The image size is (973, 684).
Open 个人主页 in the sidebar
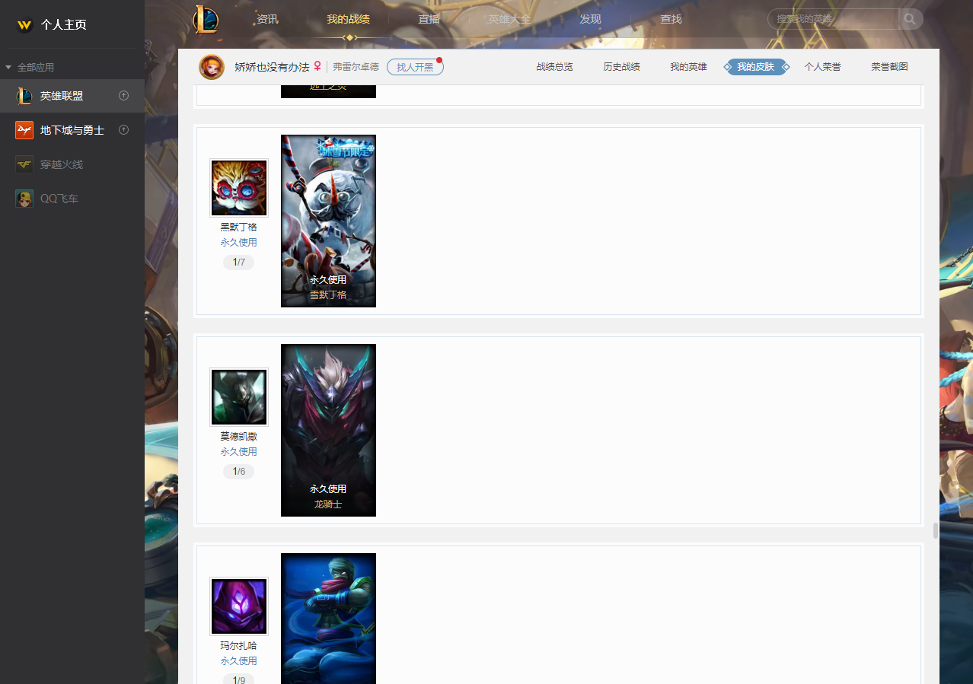tap(63, 25)
